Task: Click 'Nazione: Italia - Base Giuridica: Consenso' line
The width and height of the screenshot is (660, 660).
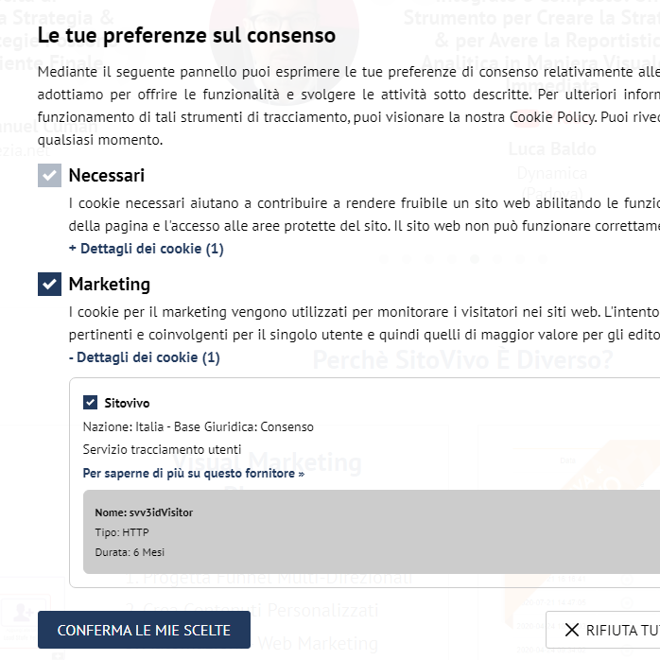Action: coord(199,426)
